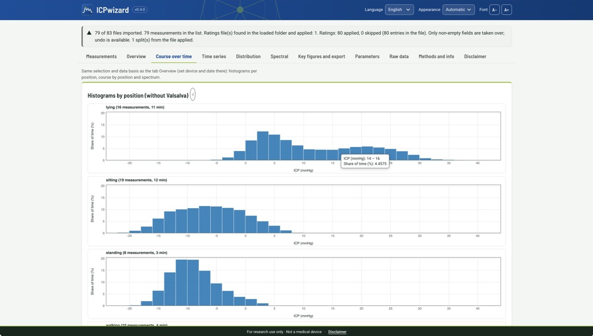This screenshot has width=593, height=336.
Task: Click the info icon beside Histograms by position
Action: coord(193,95)
